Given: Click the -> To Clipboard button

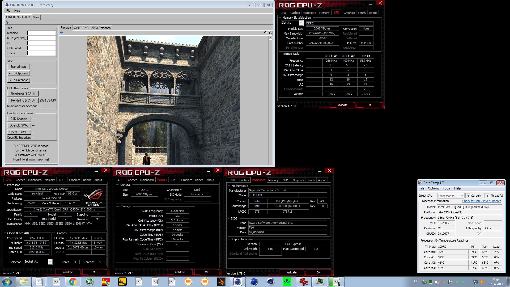Looking at the screenshot, I should click(x=19, y=73).
